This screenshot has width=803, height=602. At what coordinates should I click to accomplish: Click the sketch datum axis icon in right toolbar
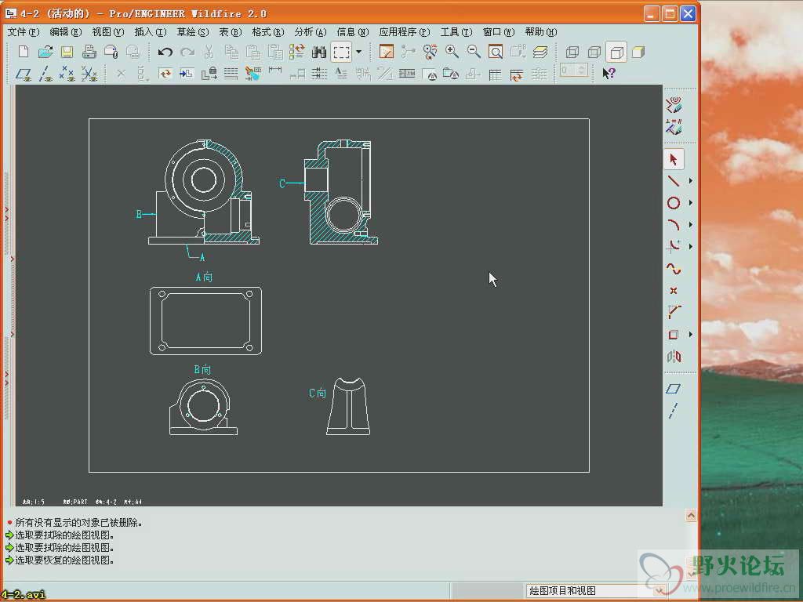(x=674, y=411)
